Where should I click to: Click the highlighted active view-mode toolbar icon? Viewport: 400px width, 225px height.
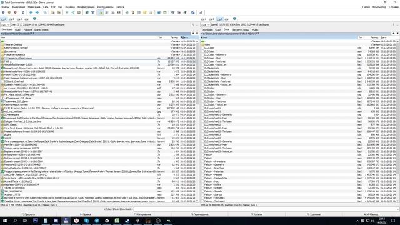(x=101, y=12)
